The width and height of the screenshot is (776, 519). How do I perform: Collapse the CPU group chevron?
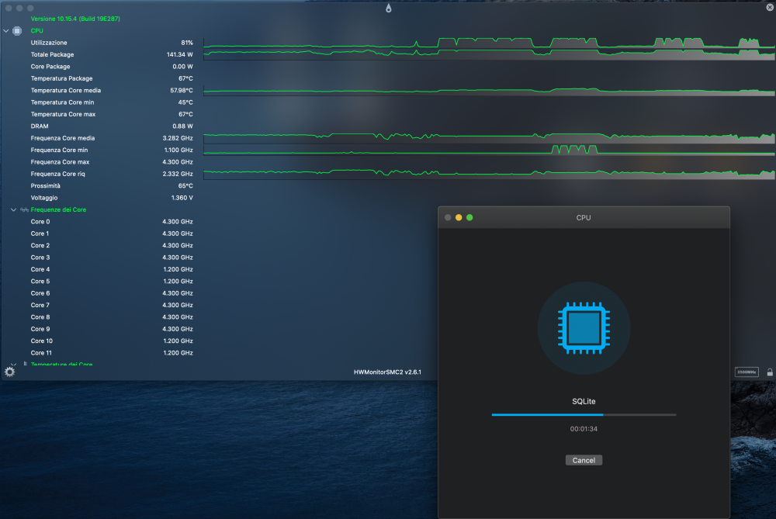pos(6,31)
